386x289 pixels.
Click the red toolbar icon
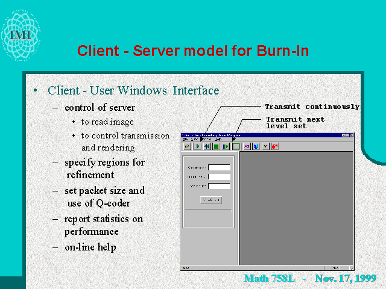(x=275, y=146)
